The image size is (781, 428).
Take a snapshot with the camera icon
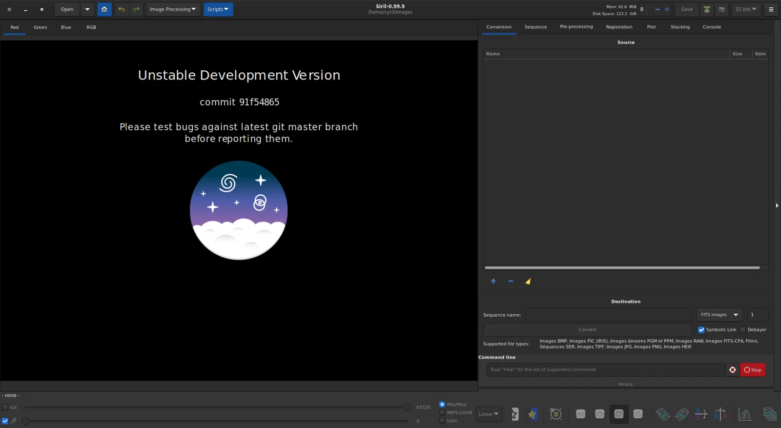721,9
